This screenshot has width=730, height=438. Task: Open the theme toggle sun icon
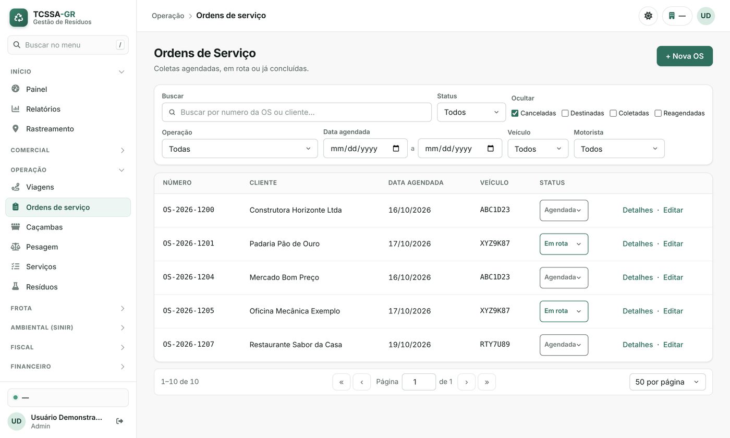(648, 16)
